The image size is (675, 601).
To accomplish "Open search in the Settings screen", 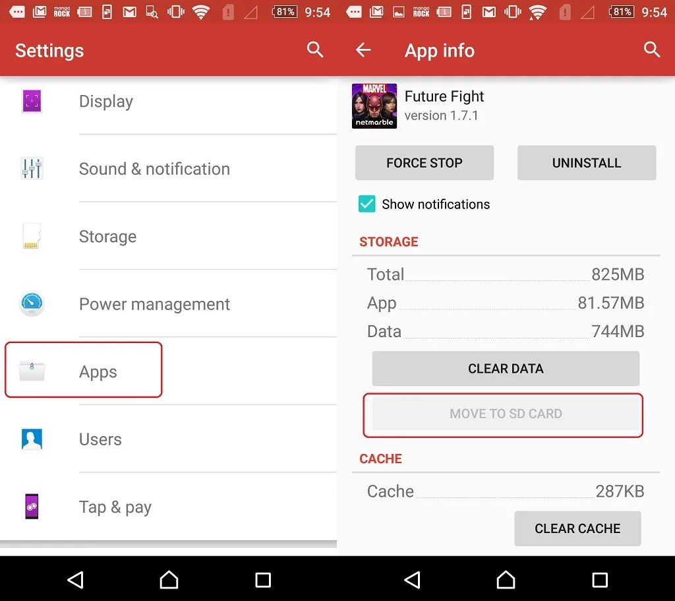I will (315, 50).
